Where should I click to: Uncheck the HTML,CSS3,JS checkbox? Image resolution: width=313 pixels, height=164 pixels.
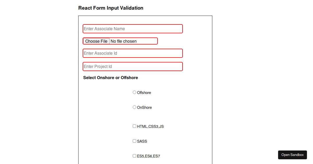[x=134, y=126]
